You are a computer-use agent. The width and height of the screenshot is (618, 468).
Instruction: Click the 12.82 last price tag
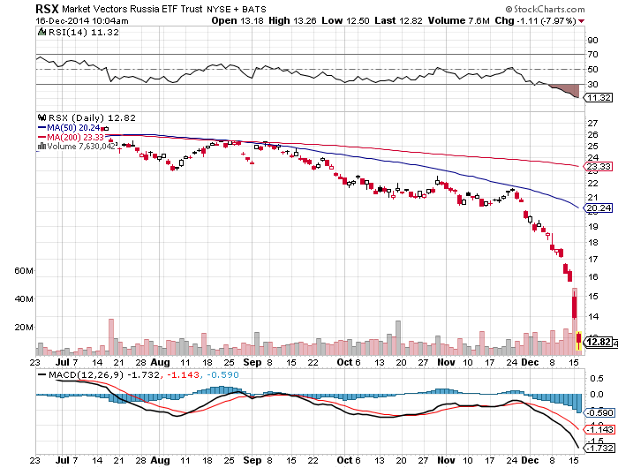[x=599, y=341]
